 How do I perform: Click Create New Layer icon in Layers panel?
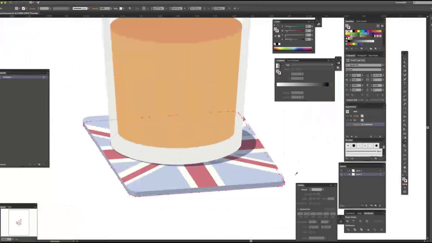[375, 205]
